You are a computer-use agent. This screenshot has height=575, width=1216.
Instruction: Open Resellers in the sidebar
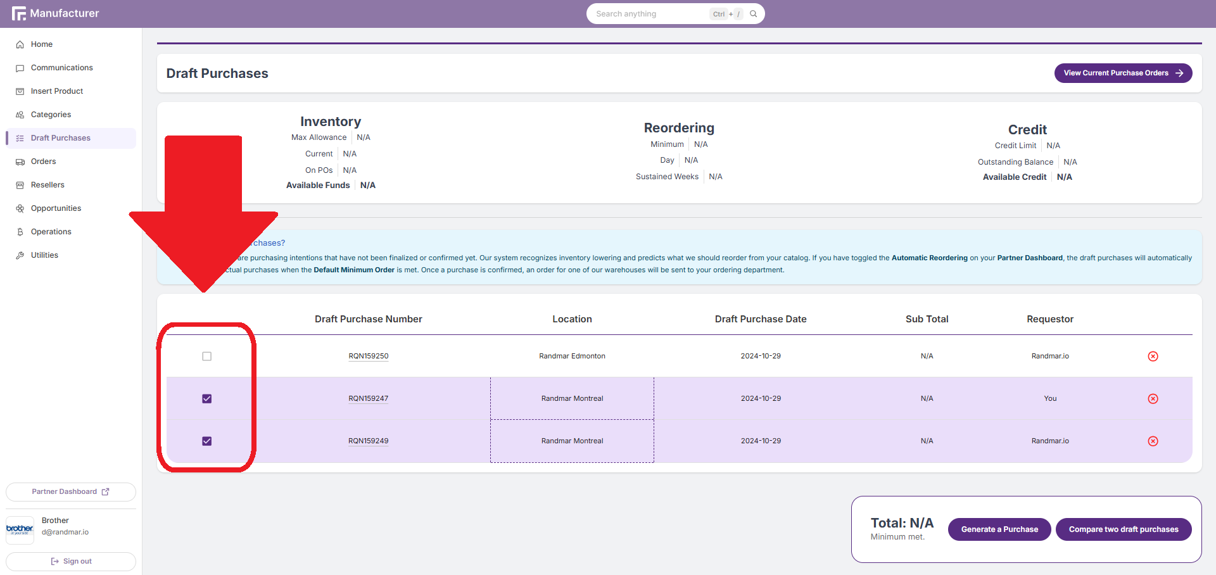pyautogui.click(x=71, y=185)
